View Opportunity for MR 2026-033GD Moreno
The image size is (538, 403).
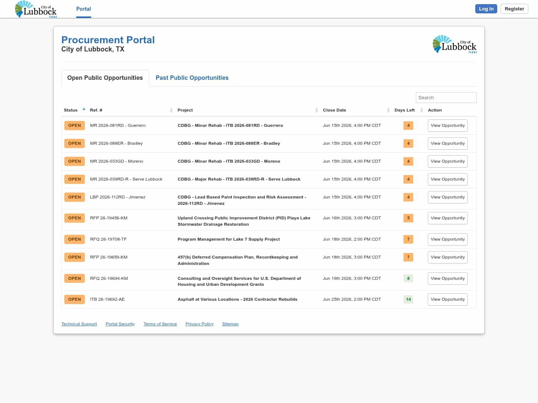click(448, 162)
